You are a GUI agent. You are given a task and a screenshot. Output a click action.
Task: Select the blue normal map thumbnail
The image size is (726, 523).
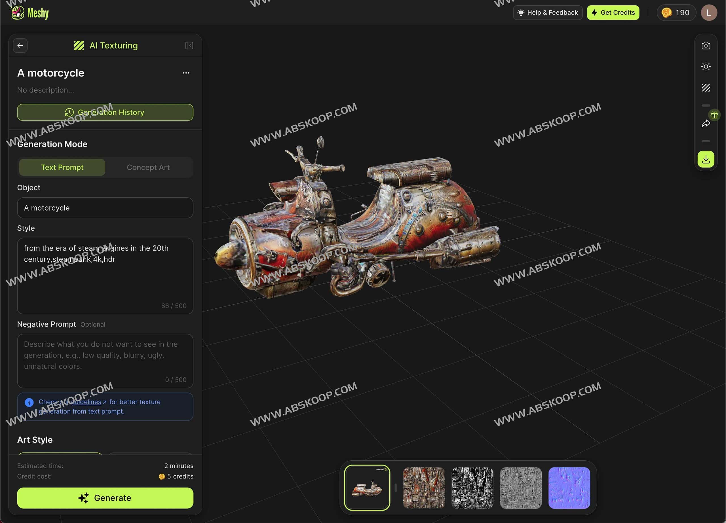tap(569, 488)
